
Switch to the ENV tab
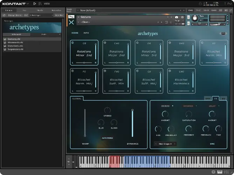tap(207, 98)
